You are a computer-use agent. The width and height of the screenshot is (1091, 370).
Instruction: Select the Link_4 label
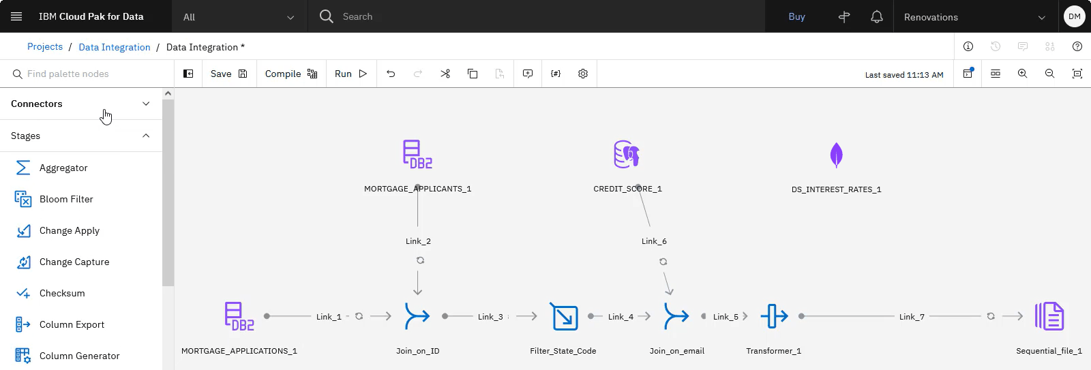[621, 317]
